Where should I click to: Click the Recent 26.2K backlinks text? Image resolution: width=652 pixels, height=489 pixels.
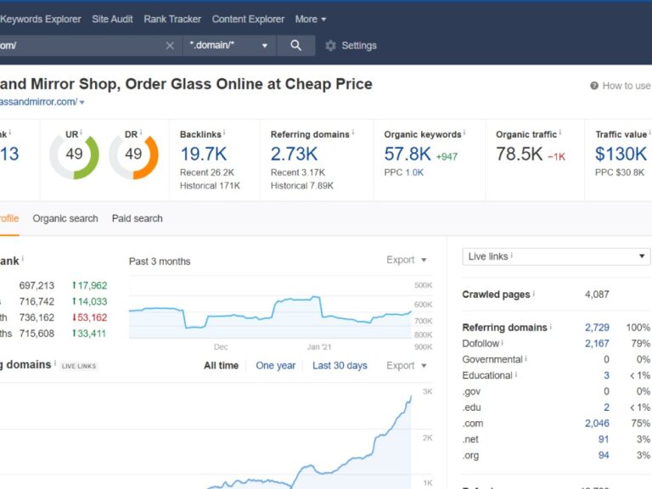[207, 172]
